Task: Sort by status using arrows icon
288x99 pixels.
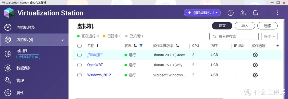Action: (135, 46)
